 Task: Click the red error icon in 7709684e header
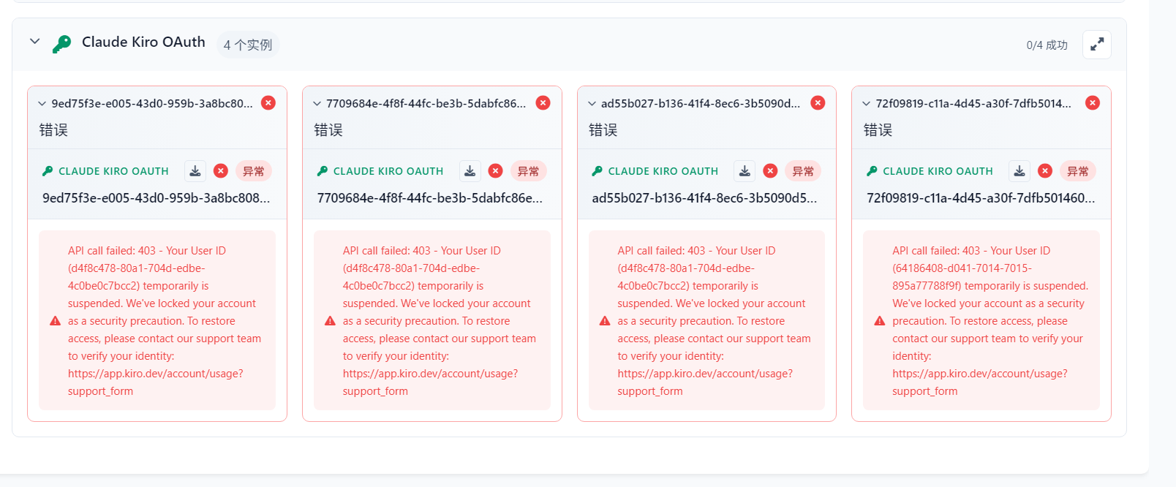[543, 103]
